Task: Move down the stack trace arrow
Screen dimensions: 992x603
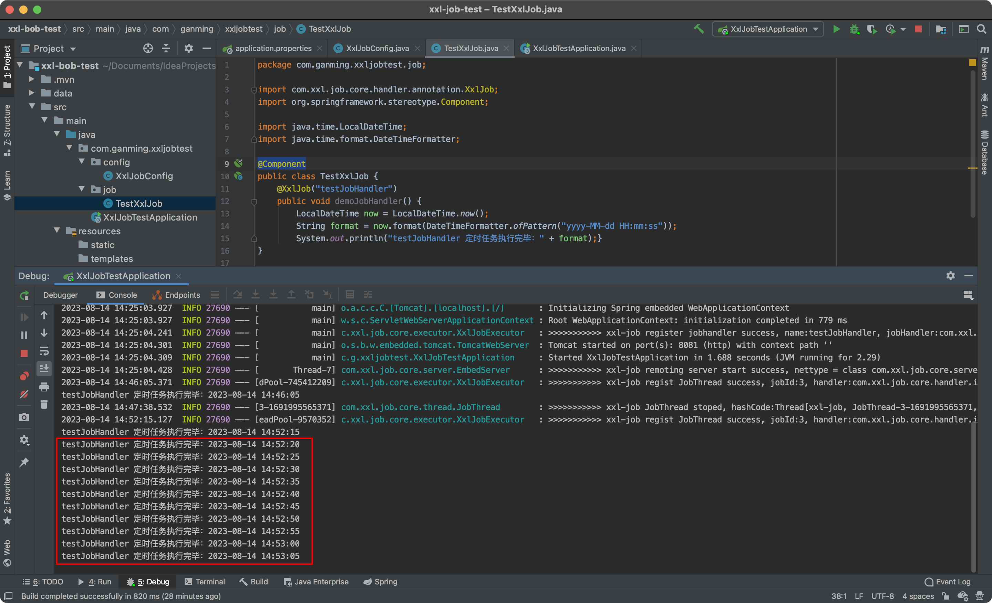Action: 44,333
